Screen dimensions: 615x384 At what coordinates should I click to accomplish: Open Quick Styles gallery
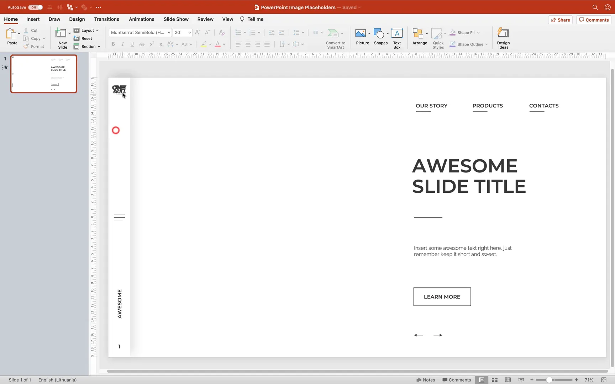[438, 39]
